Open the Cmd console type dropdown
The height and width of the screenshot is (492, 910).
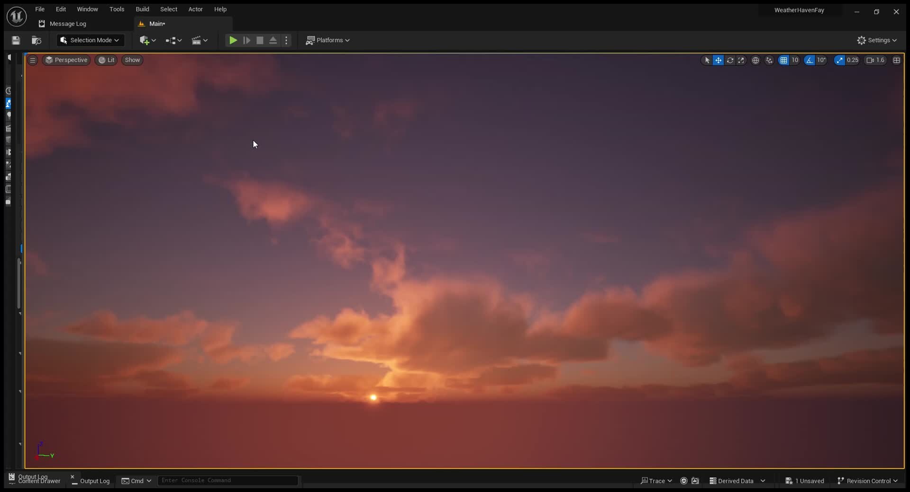(136, 481)
